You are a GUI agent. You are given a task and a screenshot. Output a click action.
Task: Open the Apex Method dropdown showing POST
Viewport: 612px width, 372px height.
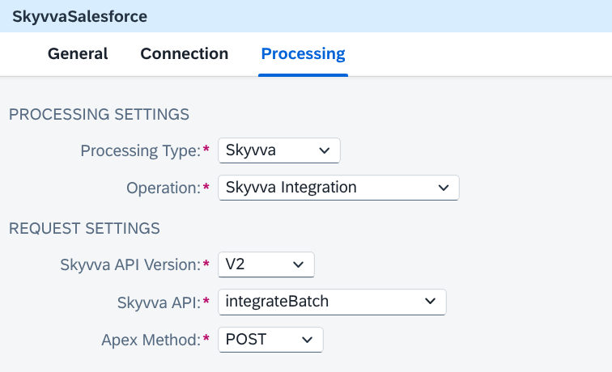pyautogui.click(x=270, y=340)
